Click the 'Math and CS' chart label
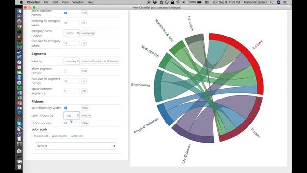 pyautogui.click(x=150, y=51)
